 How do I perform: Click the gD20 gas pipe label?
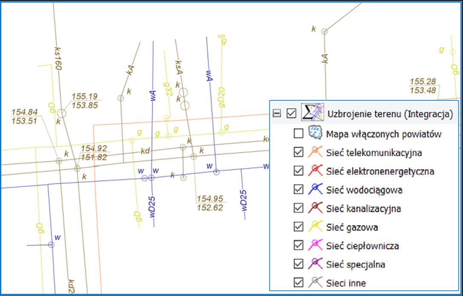coord(221,98)
